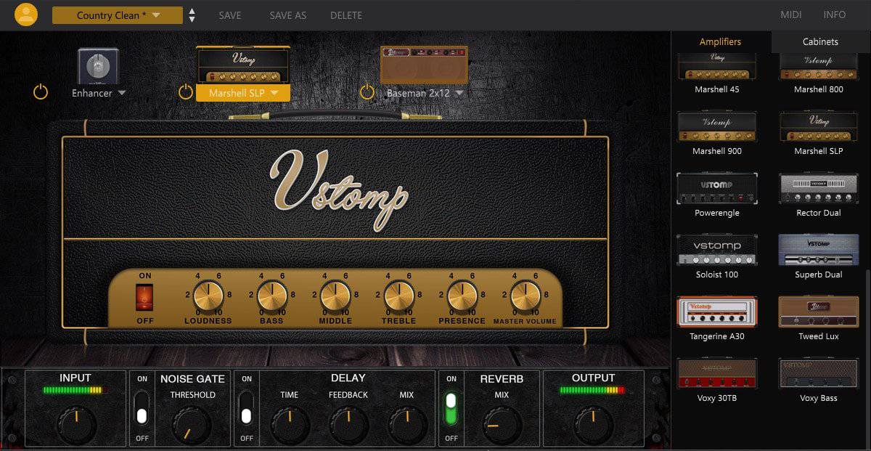Select the Marshell SLP amp icon in chain
871x451 pixels.
coord(243,66)
